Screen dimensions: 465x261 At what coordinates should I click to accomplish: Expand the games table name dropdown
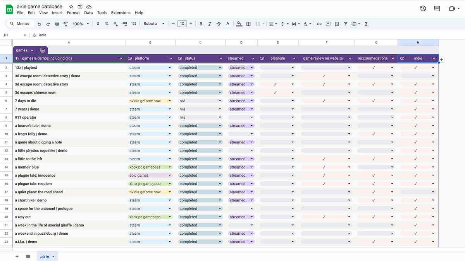(x=32, y=50)
